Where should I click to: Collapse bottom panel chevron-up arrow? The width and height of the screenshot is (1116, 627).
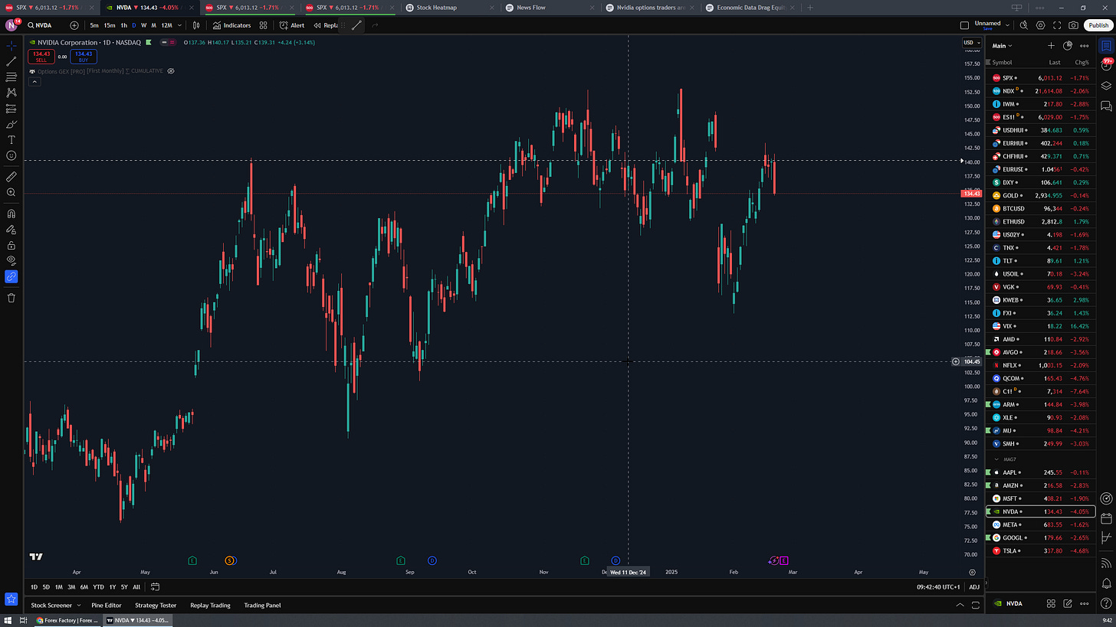pos(960,605)
